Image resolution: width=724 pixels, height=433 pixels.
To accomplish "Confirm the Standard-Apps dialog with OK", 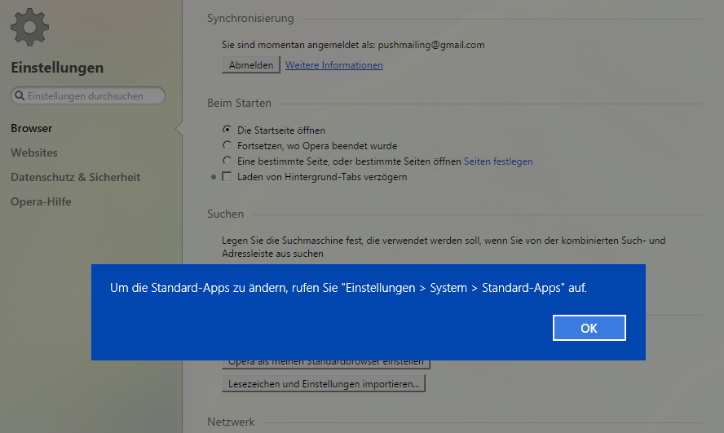I will [589, 328].
